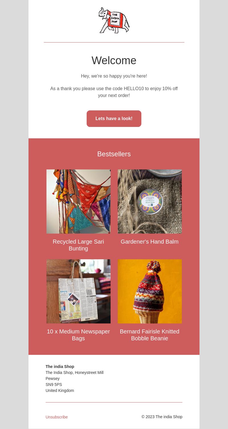Click the Bestsellers section heading
Image resolution: width=228 pixels, height=429 pixels.
(x=114, y=154)
